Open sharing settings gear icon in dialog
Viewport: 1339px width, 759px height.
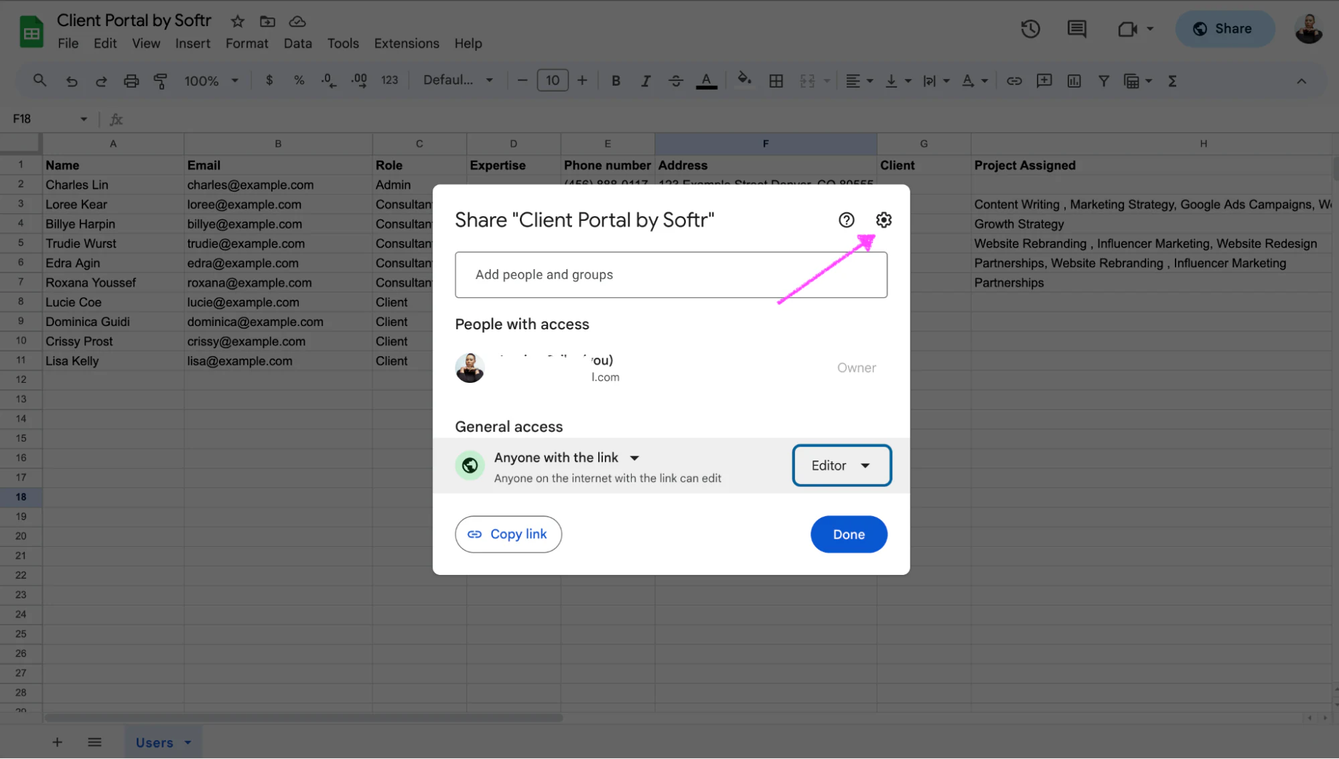(x=884, y=220)
